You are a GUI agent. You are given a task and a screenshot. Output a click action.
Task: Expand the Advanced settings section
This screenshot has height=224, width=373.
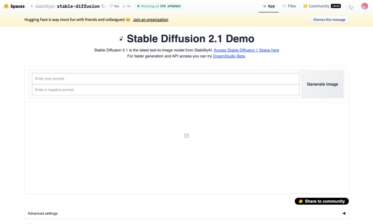point(186,213)
